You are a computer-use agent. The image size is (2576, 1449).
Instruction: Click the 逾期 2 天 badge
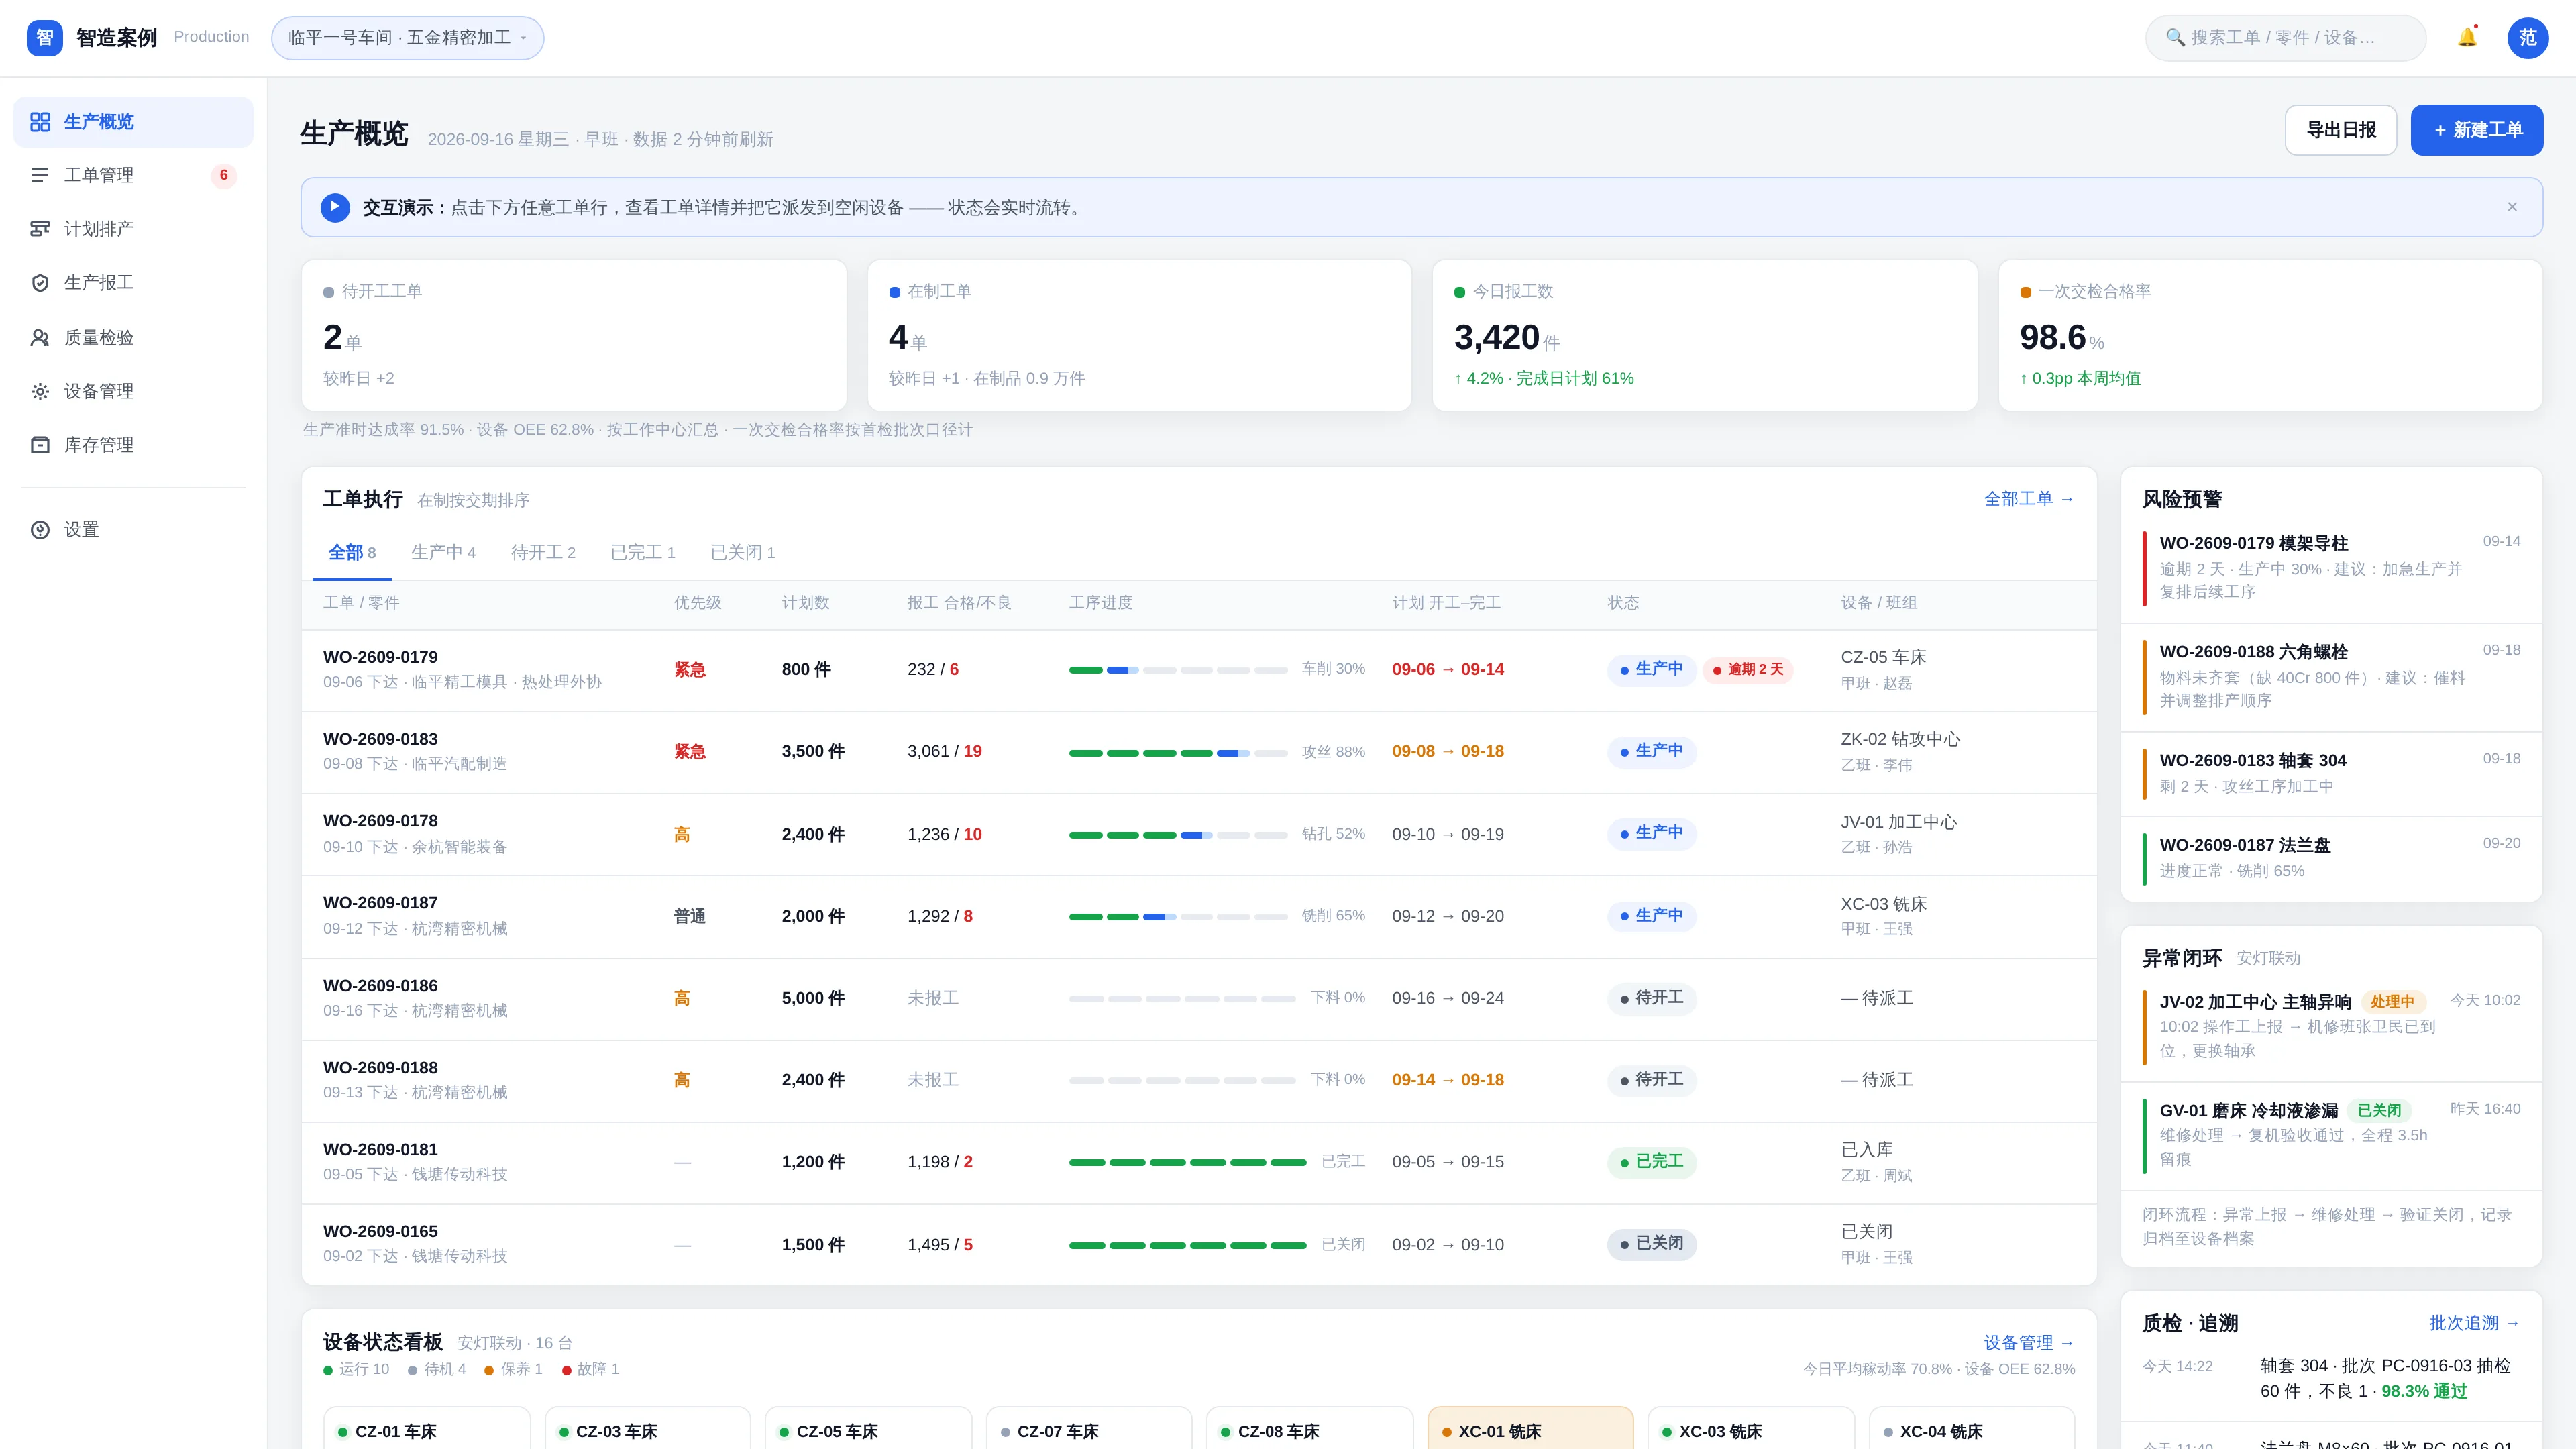[x=1748, y=670]
